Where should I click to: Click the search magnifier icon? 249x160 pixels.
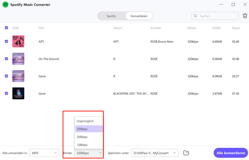[196, 16]
